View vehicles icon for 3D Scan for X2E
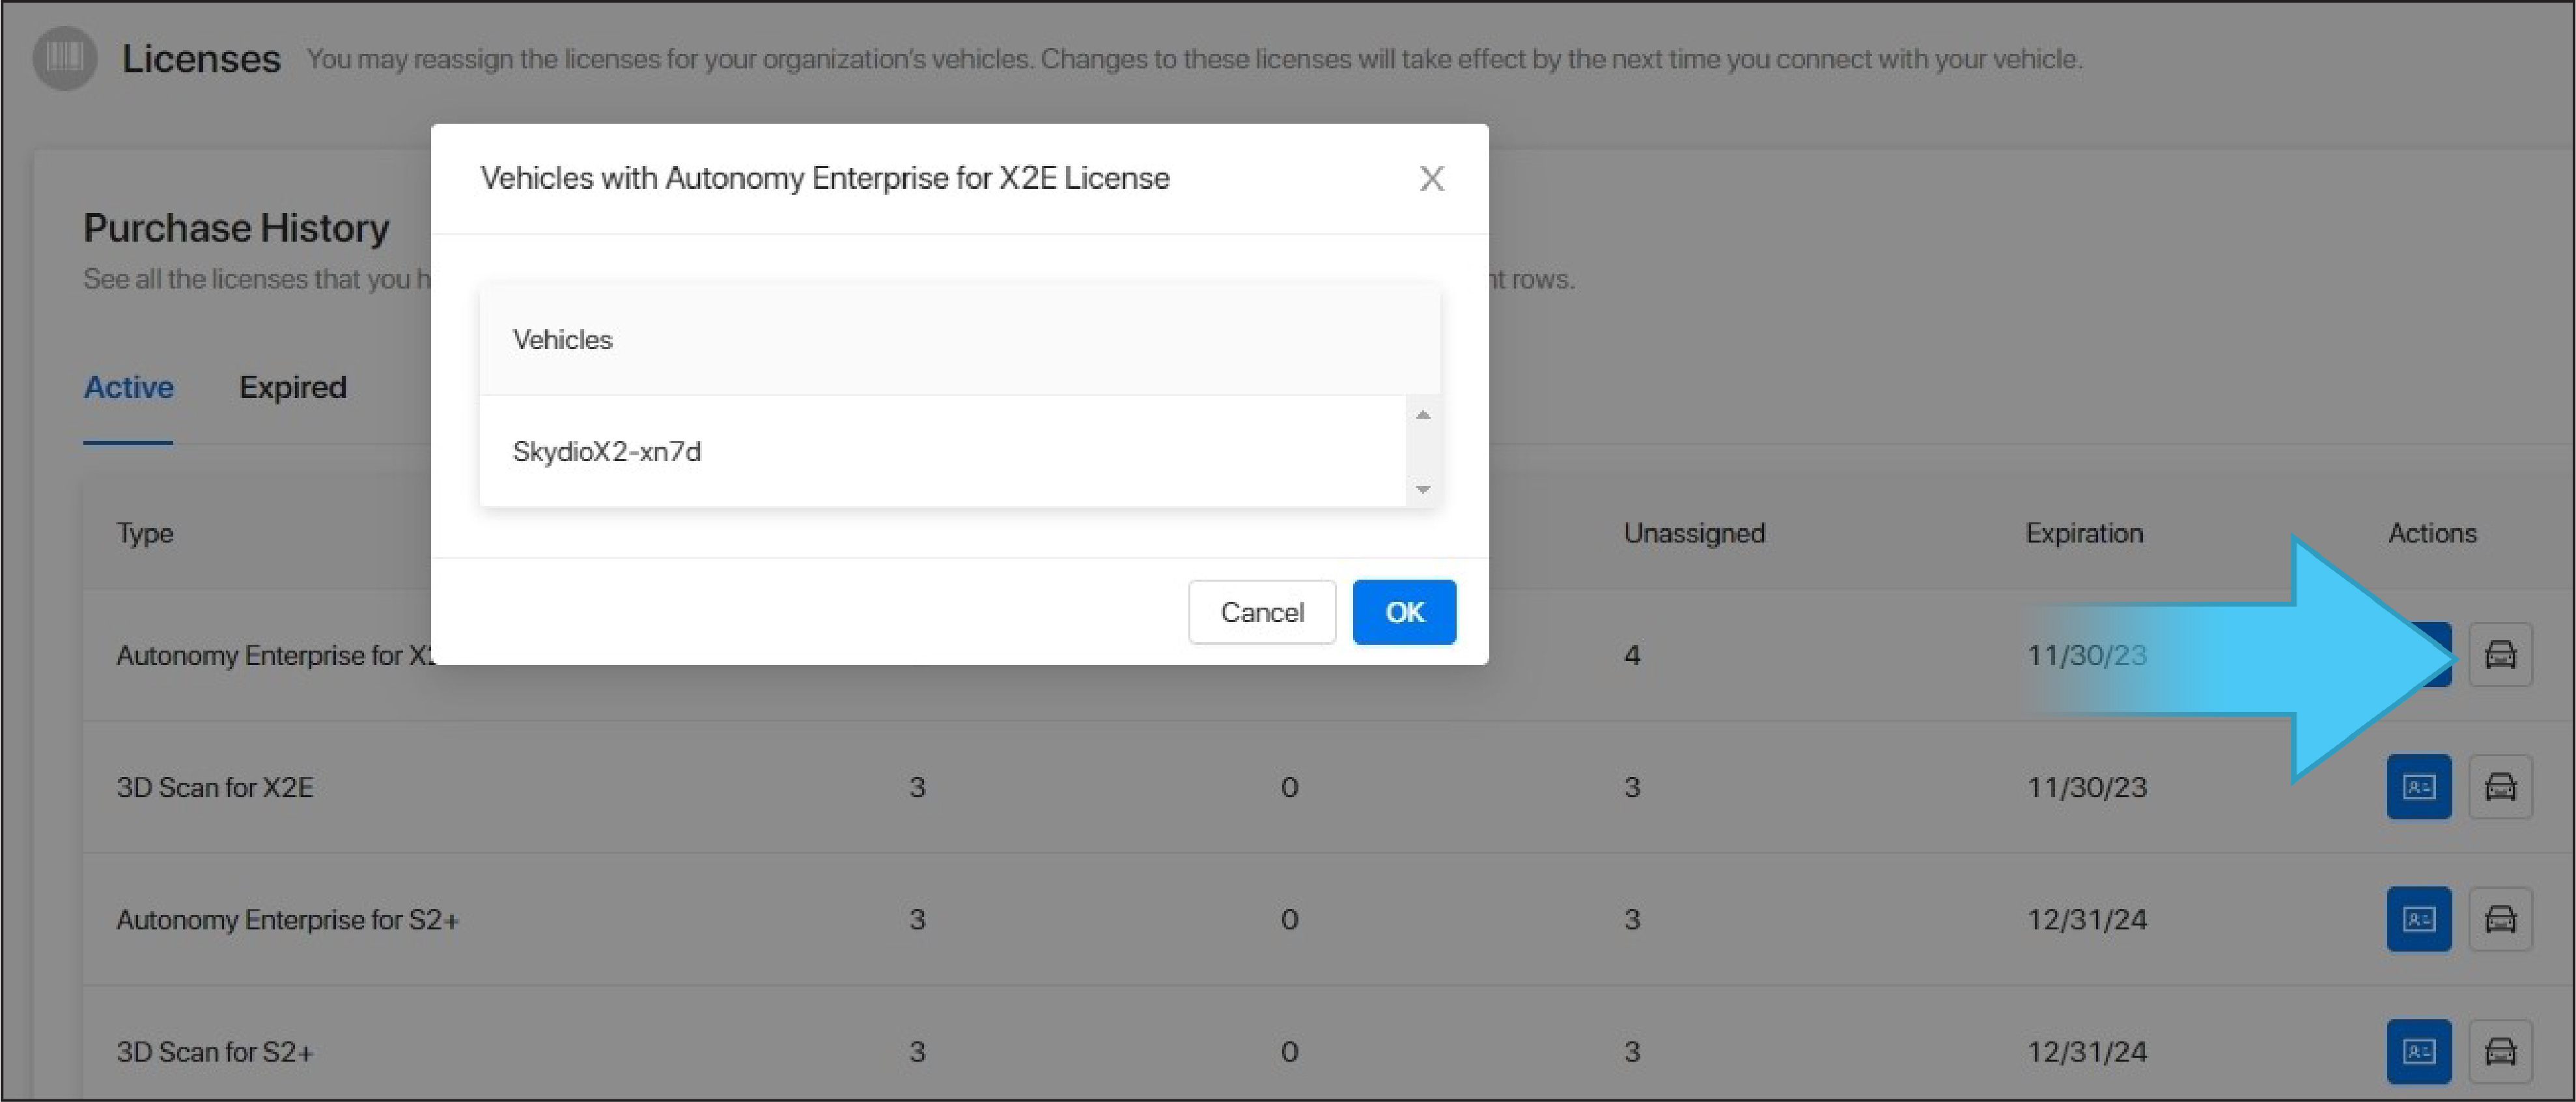The image size is (2576, 1102). click(2500, 787)
